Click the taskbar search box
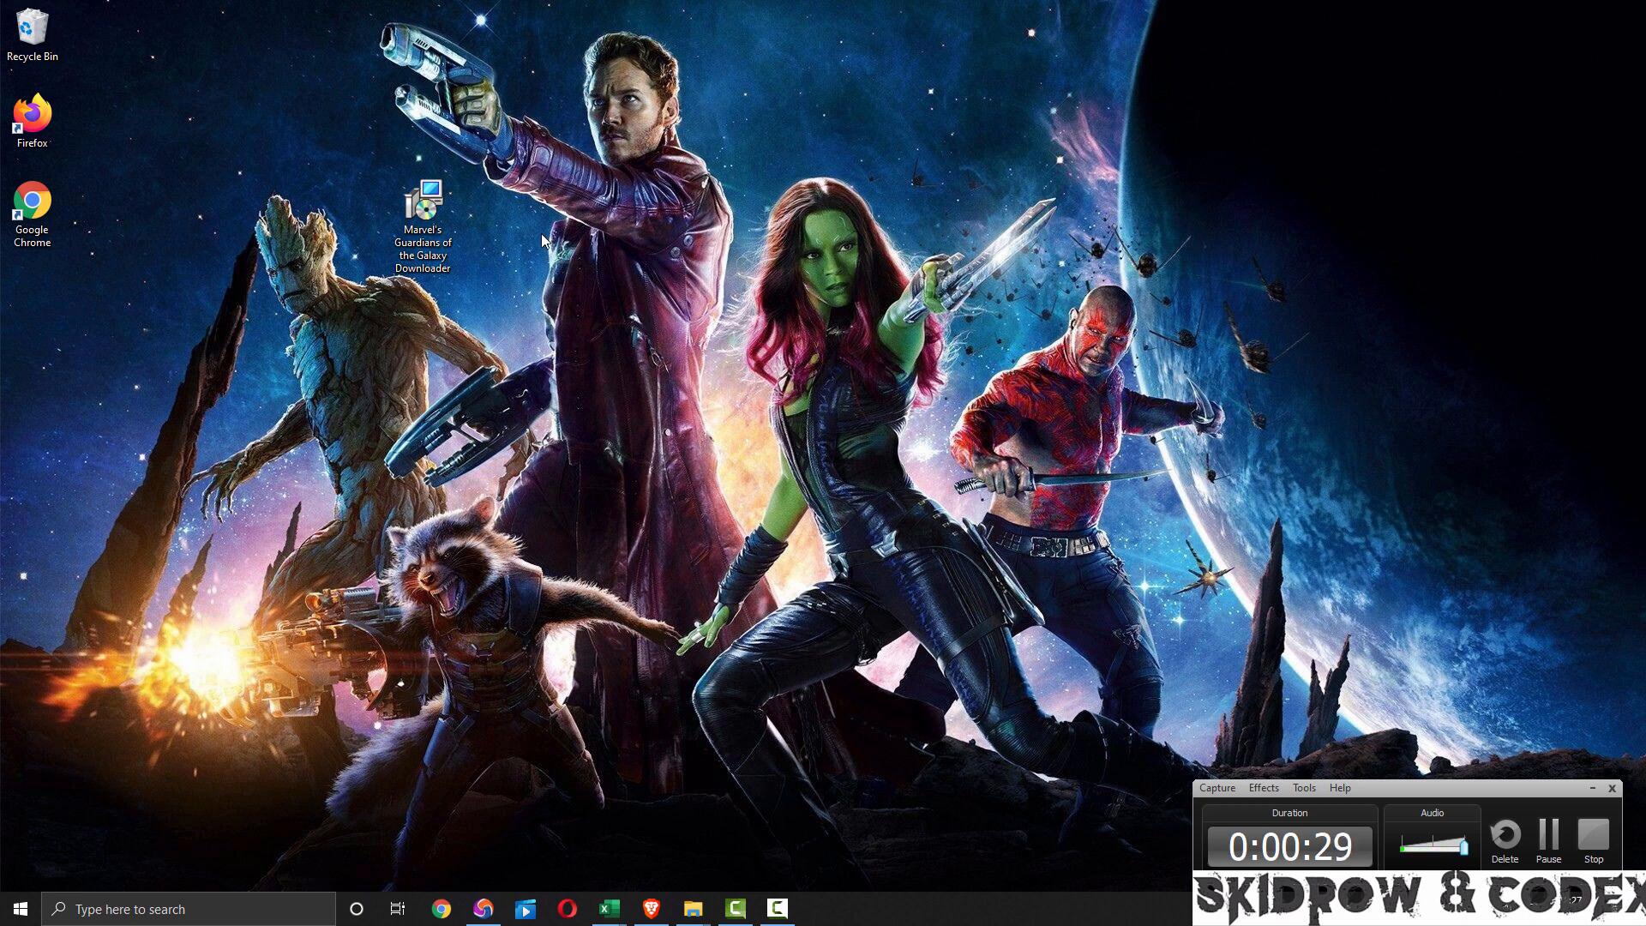Screen dimensions: 1646x926 (x=189, y=909)
